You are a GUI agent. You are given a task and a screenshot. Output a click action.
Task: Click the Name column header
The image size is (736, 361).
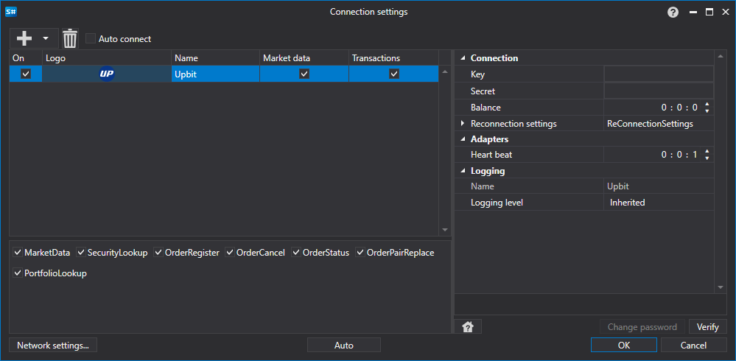click(215, 58)
